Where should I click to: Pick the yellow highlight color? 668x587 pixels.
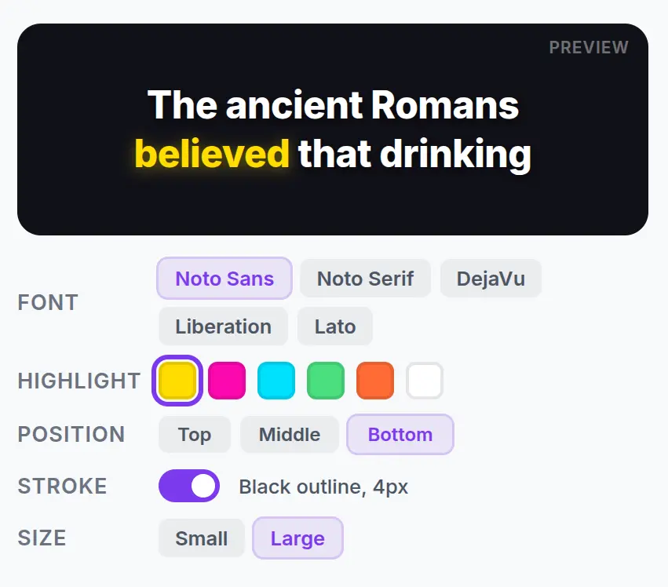[177, 381]
